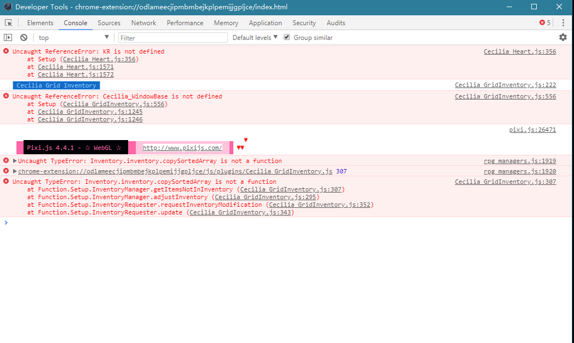
Task: Open right-side Cecilia_Heart.js:356 source link
Action: pos(520,51)
